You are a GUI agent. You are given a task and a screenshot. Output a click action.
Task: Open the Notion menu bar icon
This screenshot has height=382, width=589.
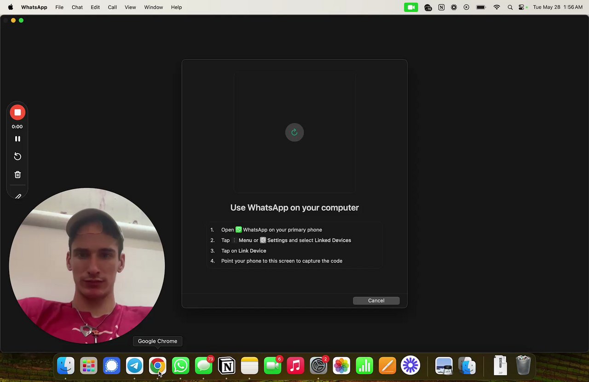441,7
